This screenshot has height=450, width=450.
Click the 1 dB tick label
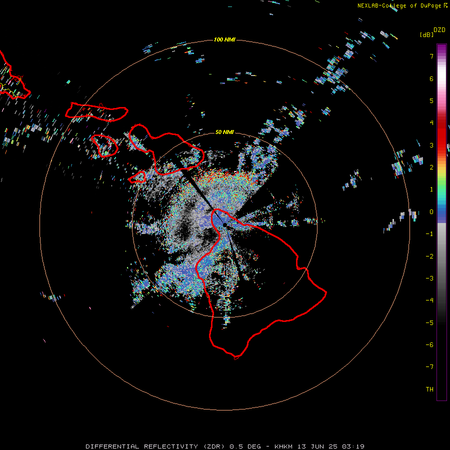(431, 189)
